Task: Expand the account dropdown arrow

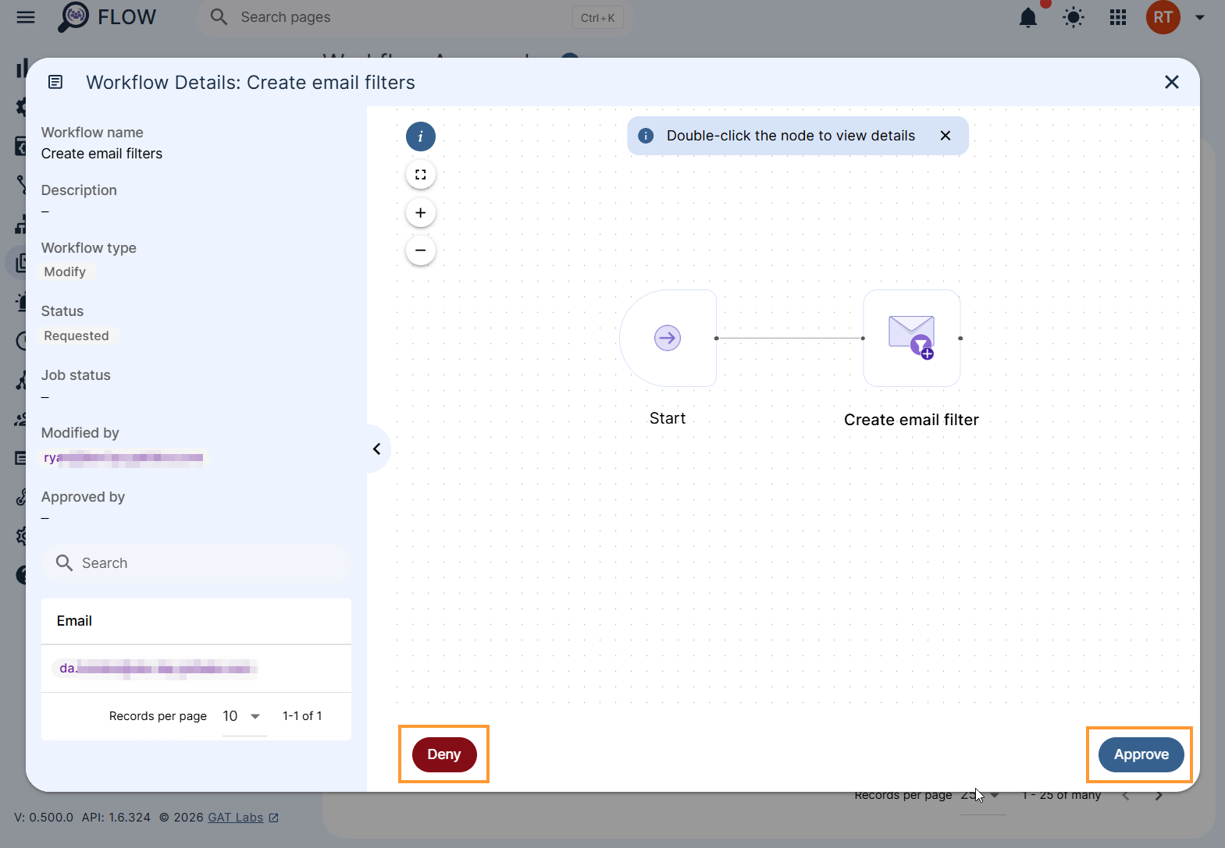Action: tap(1200, 18)
